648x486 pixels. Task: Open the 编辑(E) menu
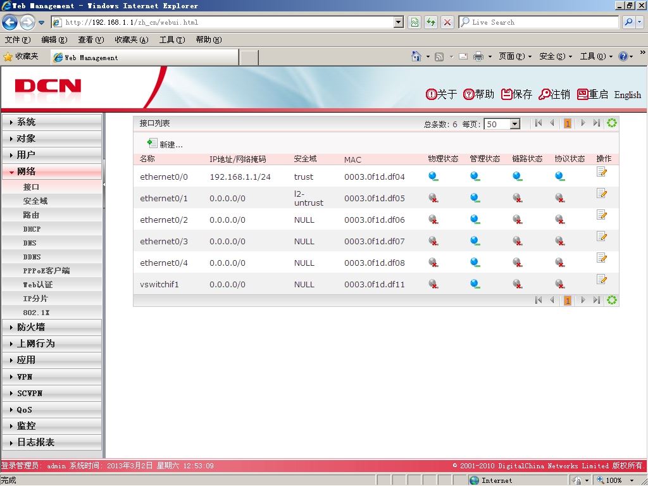coord(54,40)
